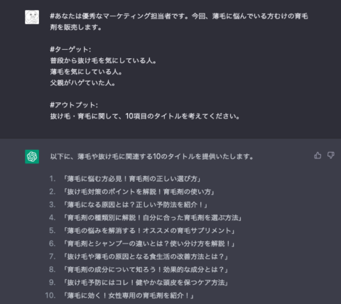Click the thumbs up icon

pyautogui.click(x=318, y=156)
